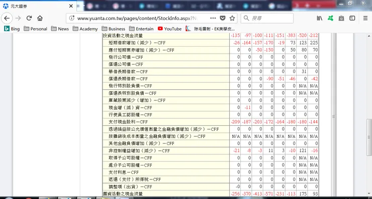Click the 121 value in 非控制權益 row
372x199 pixels.
click(303, 150)
